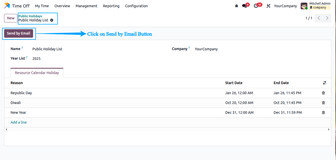
Task: Create a new record with New button
Action: point(11,18)
